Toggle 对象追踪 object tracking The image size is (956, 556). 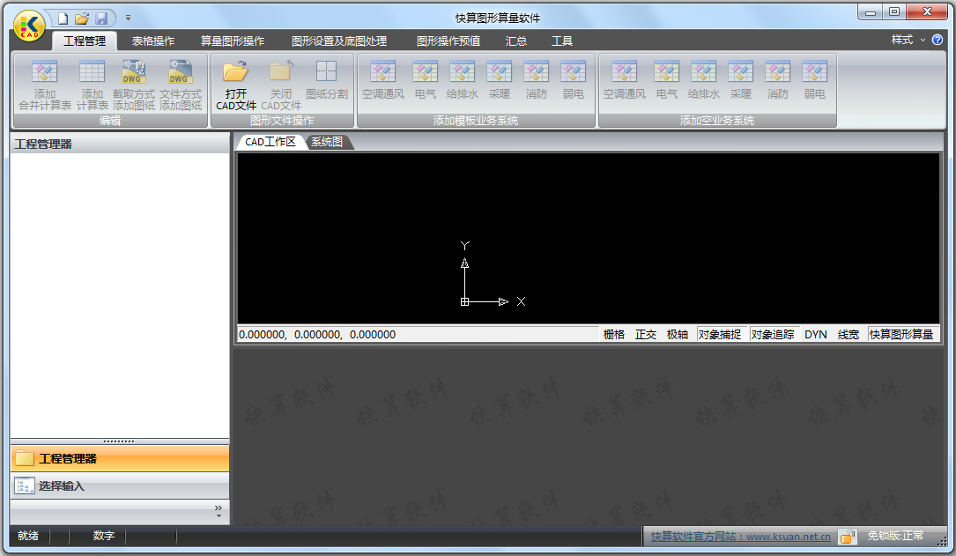[773, 334]
